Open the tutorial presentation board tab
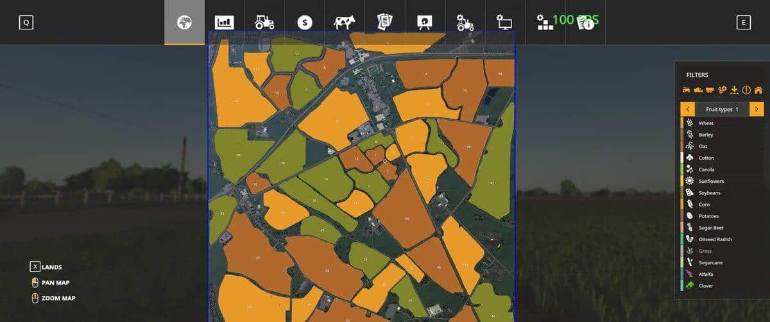 425,22
